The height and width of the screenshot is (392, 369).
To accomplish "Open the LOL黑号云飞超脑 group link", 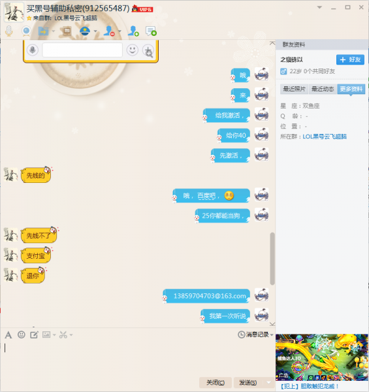I will tap(325, 137).
